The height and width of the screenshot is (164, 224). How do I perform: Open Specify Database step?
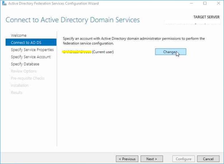(25, 64)
